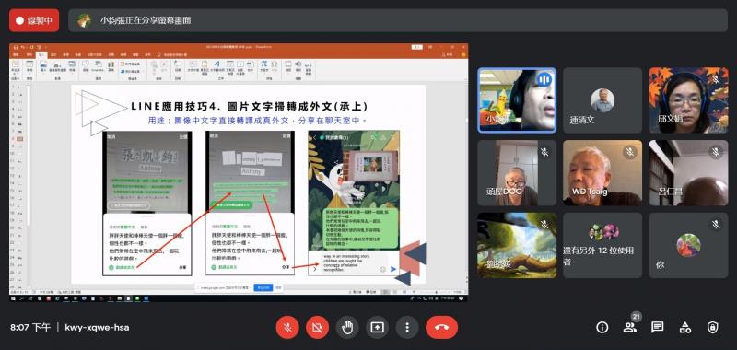737x350 pixels.
Task: Click the muted mic icon on WD Tsaig tile
Action: [630, 152]
